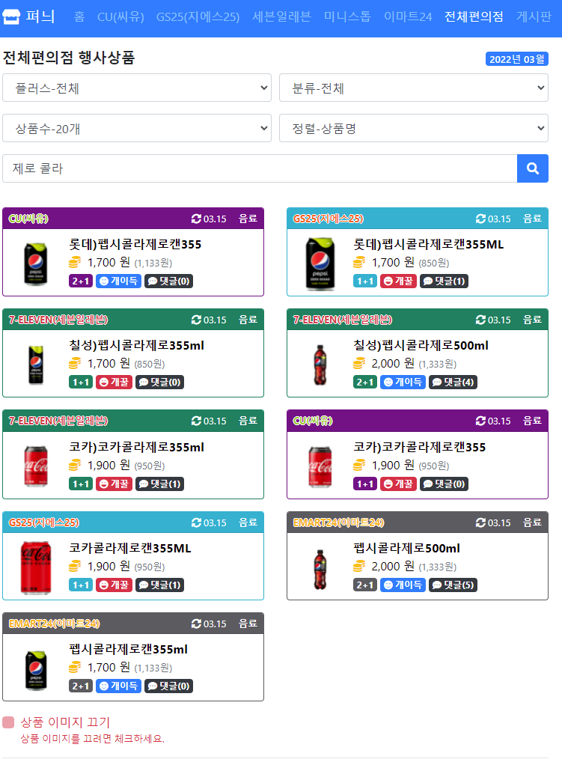Click 개꿀 badge on 롯데)펩시콜라제로캔355ML

(399, 281)
